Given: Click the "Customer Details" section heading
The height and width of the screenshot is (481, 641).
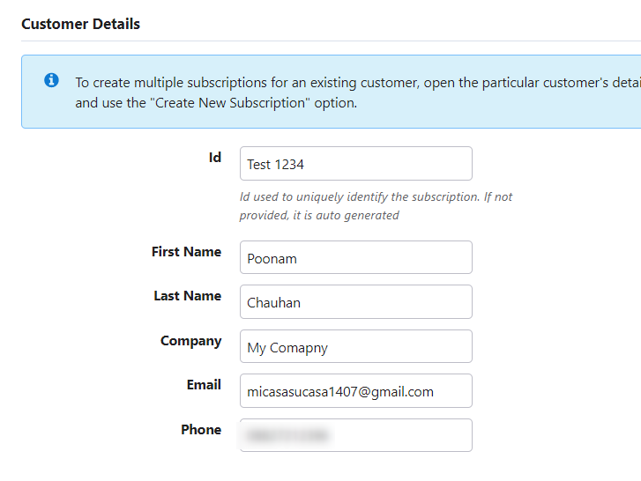Looking at the screenshot, I should (x=80, y=25).
